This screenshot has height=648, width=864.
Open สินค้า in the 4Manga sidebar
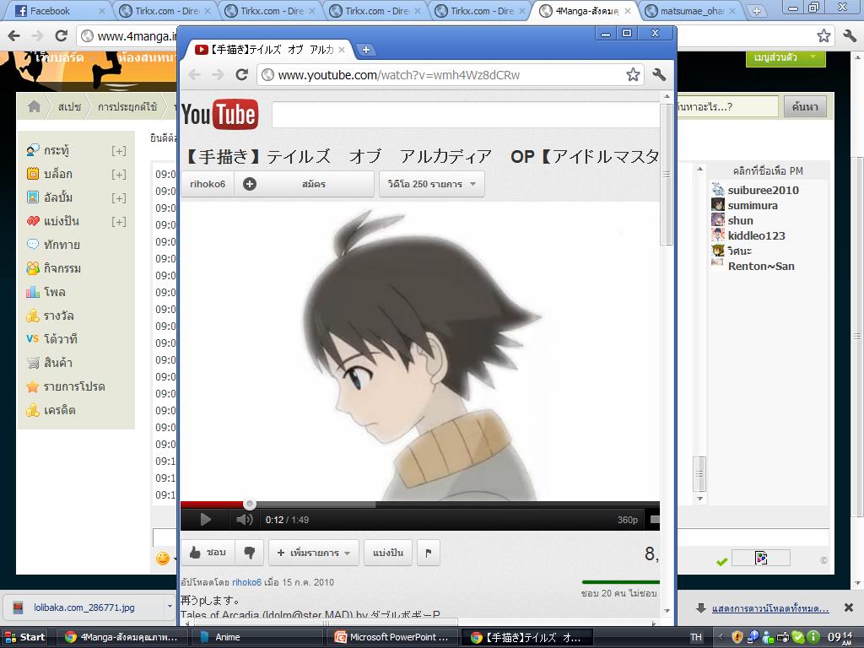[58, 363]
